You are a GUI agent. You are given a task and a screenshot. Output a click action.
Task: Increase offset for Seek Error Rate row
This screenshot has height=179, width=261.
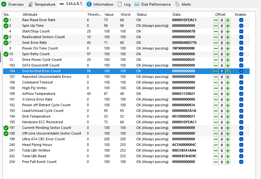coord(228,43)
